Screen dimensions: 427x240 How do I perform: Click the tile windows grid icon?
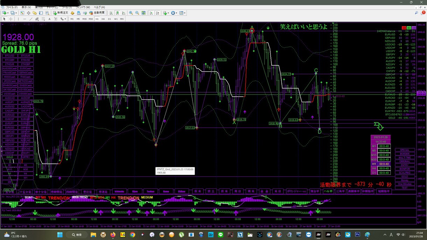[143, 13]
